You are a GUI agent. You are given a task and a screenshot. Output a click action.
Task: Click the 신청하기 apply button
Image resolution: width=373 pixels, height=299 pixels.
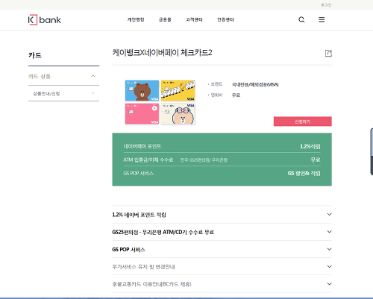tap(303, 122)
